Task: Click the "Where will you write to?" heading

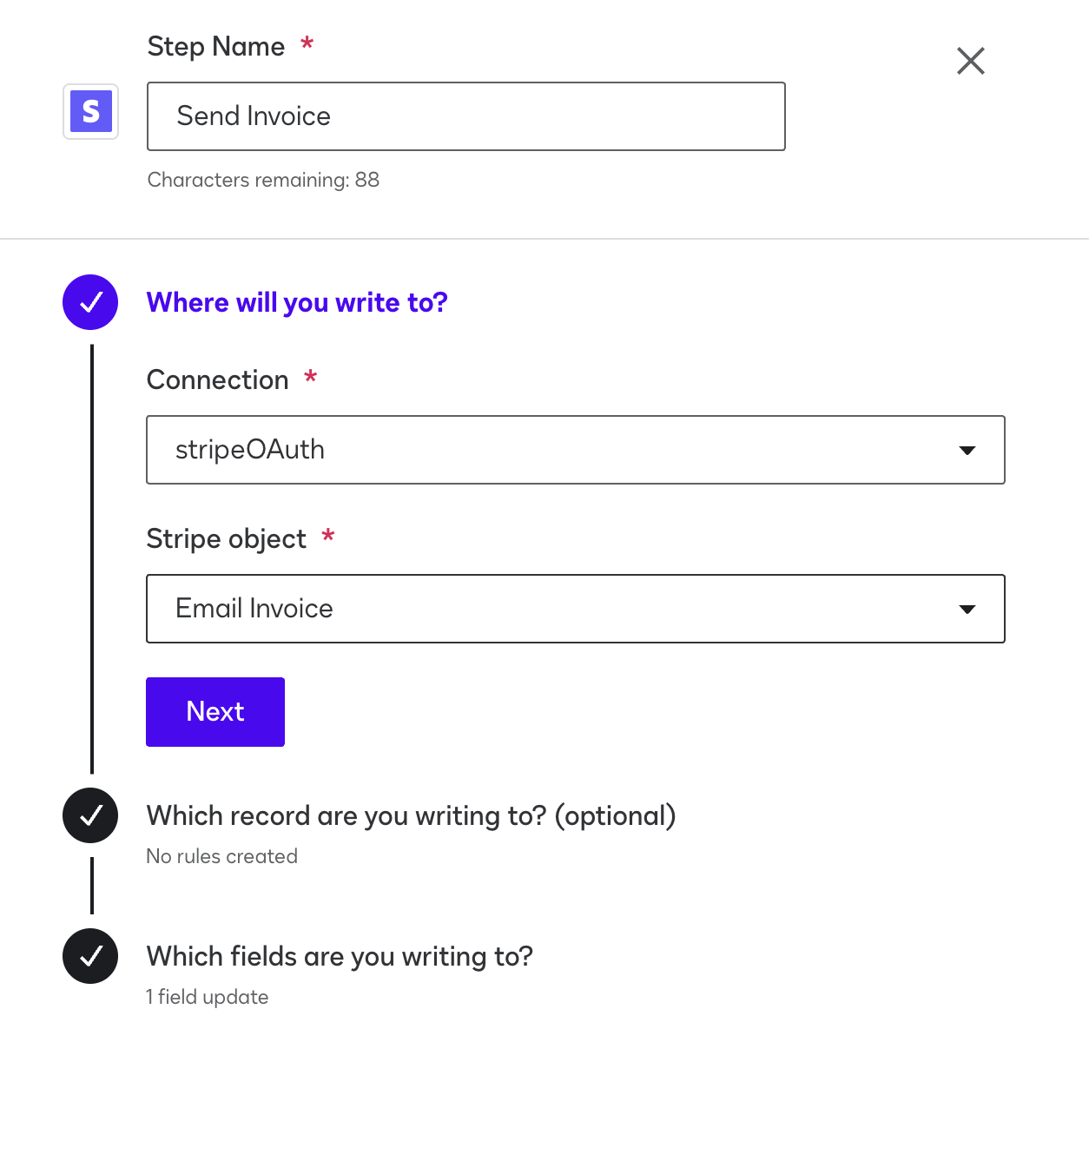Action: click(x=297, y=302)
